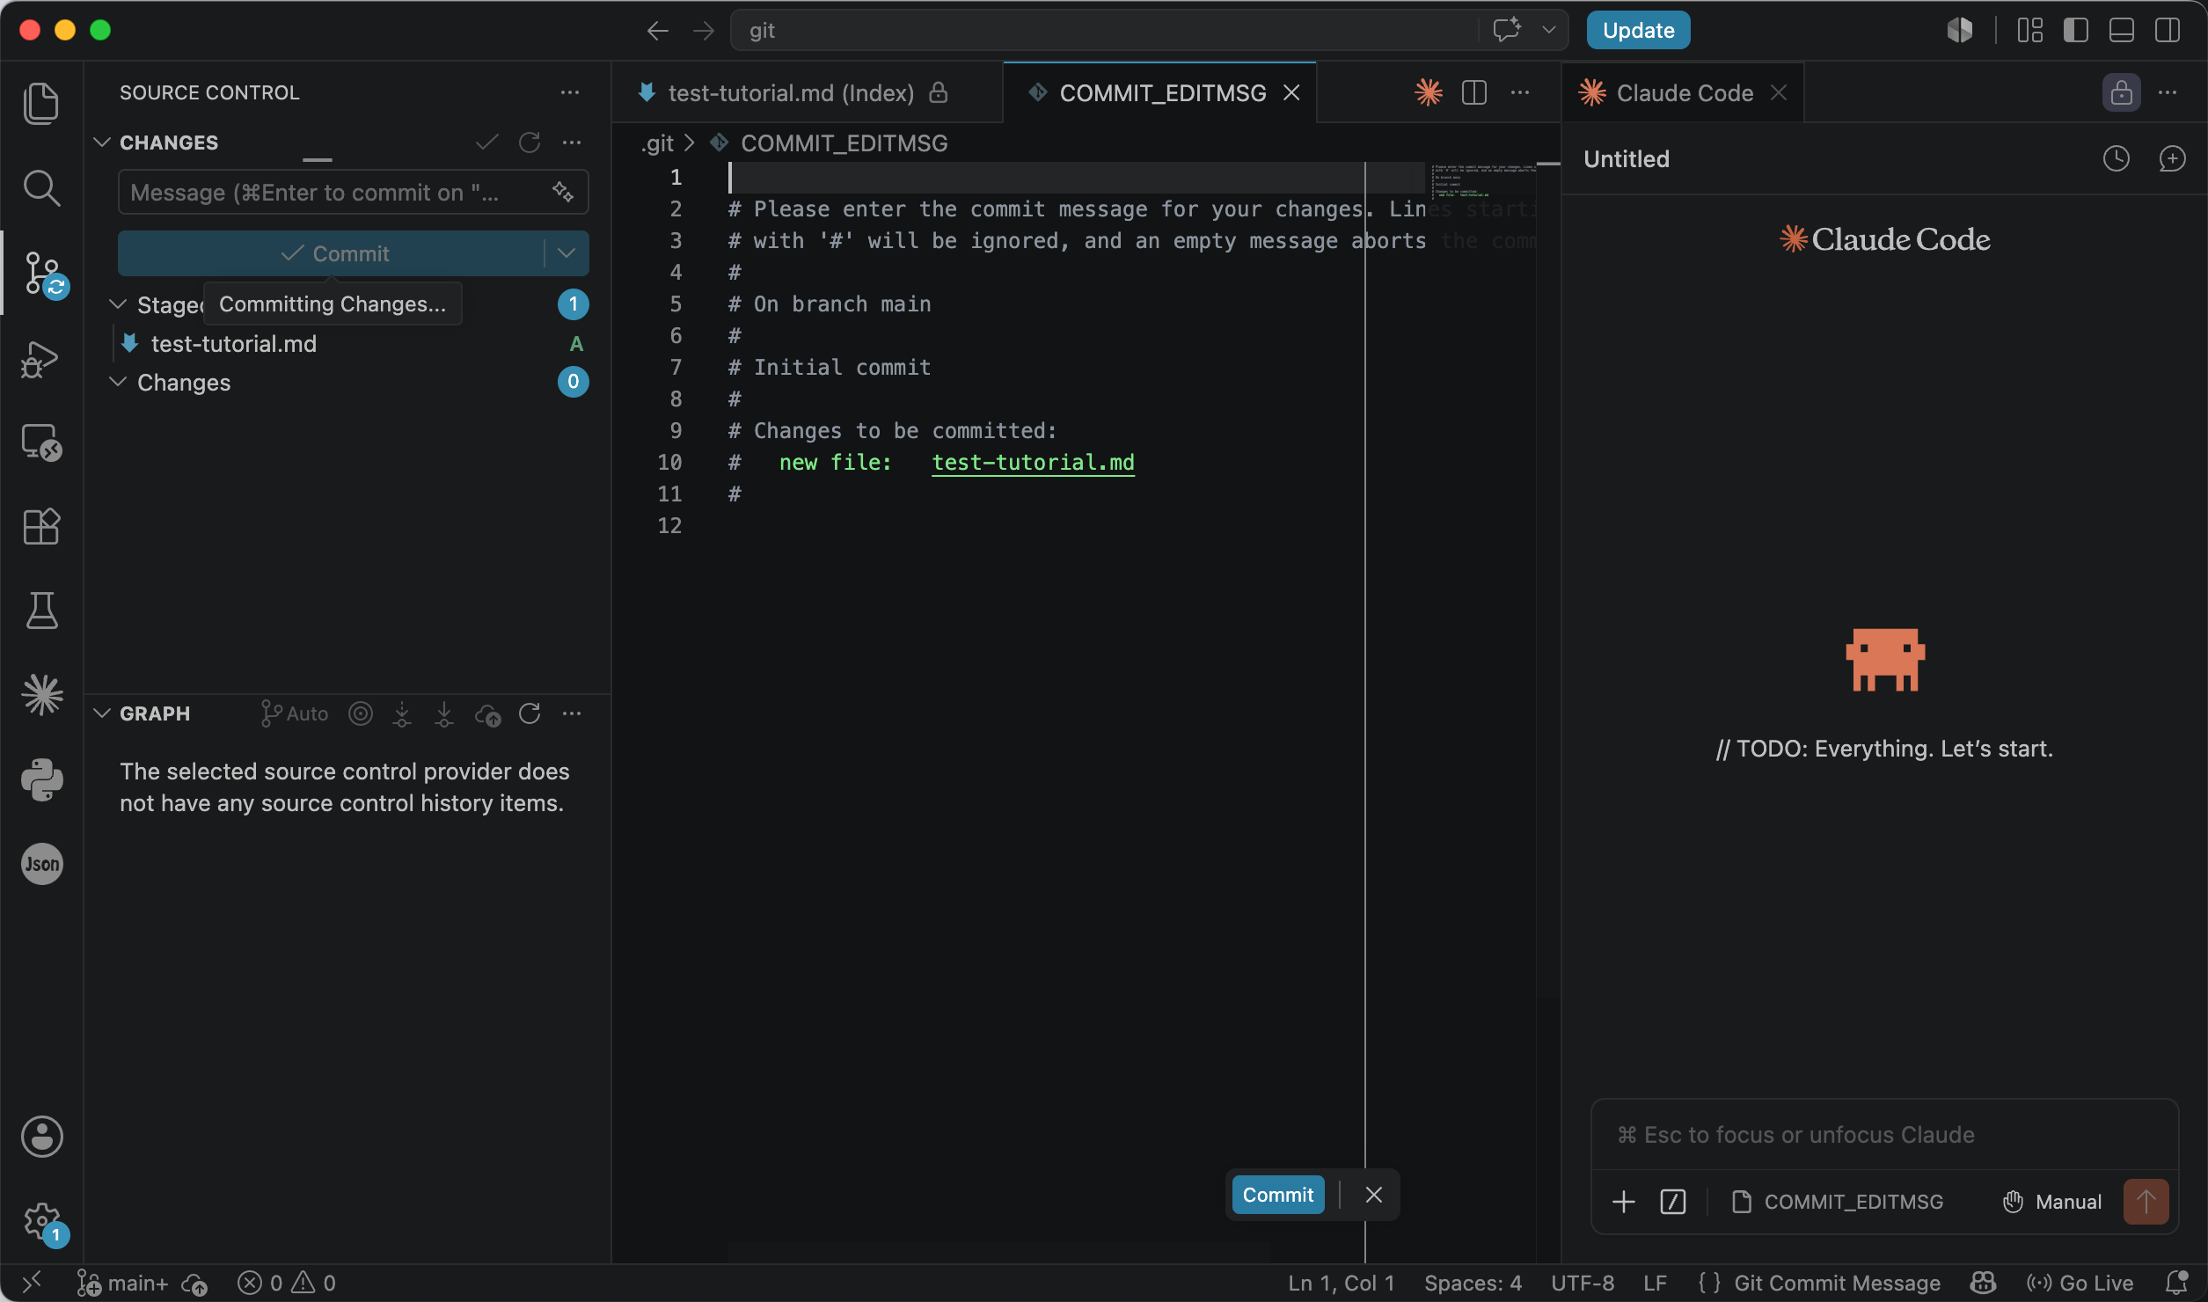This screenshot has width=2208, height=1302.
Task: Open Remote Explorer in activity bar
Action: pyautogui.click(x=41, y=443)
